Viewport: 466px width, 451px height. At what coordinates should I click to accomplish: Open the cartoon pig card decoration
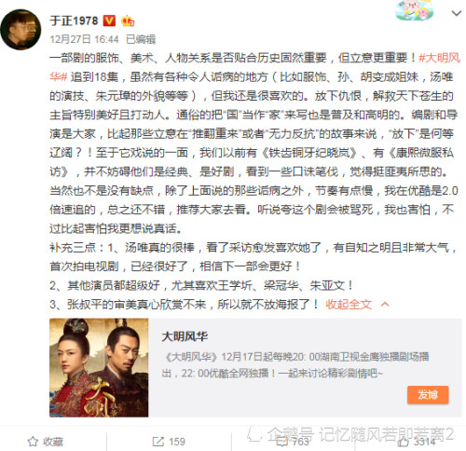[x=415, y=10]
